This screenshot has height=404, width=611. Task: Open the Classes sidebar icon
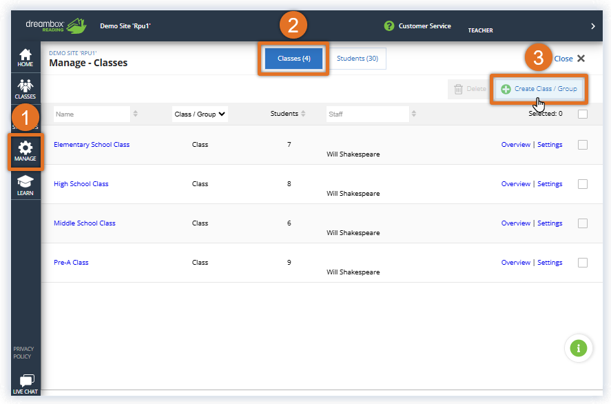(25, 89)
